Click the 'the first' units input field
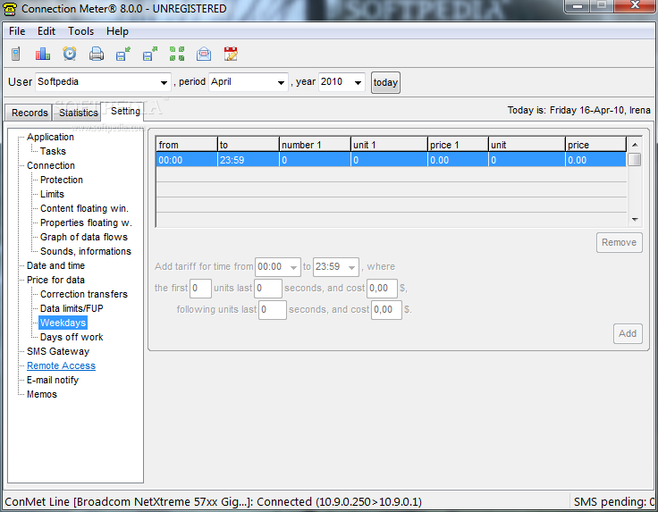Image resolution: width=658 pixels, height=512 pixels. pos(200,288)
